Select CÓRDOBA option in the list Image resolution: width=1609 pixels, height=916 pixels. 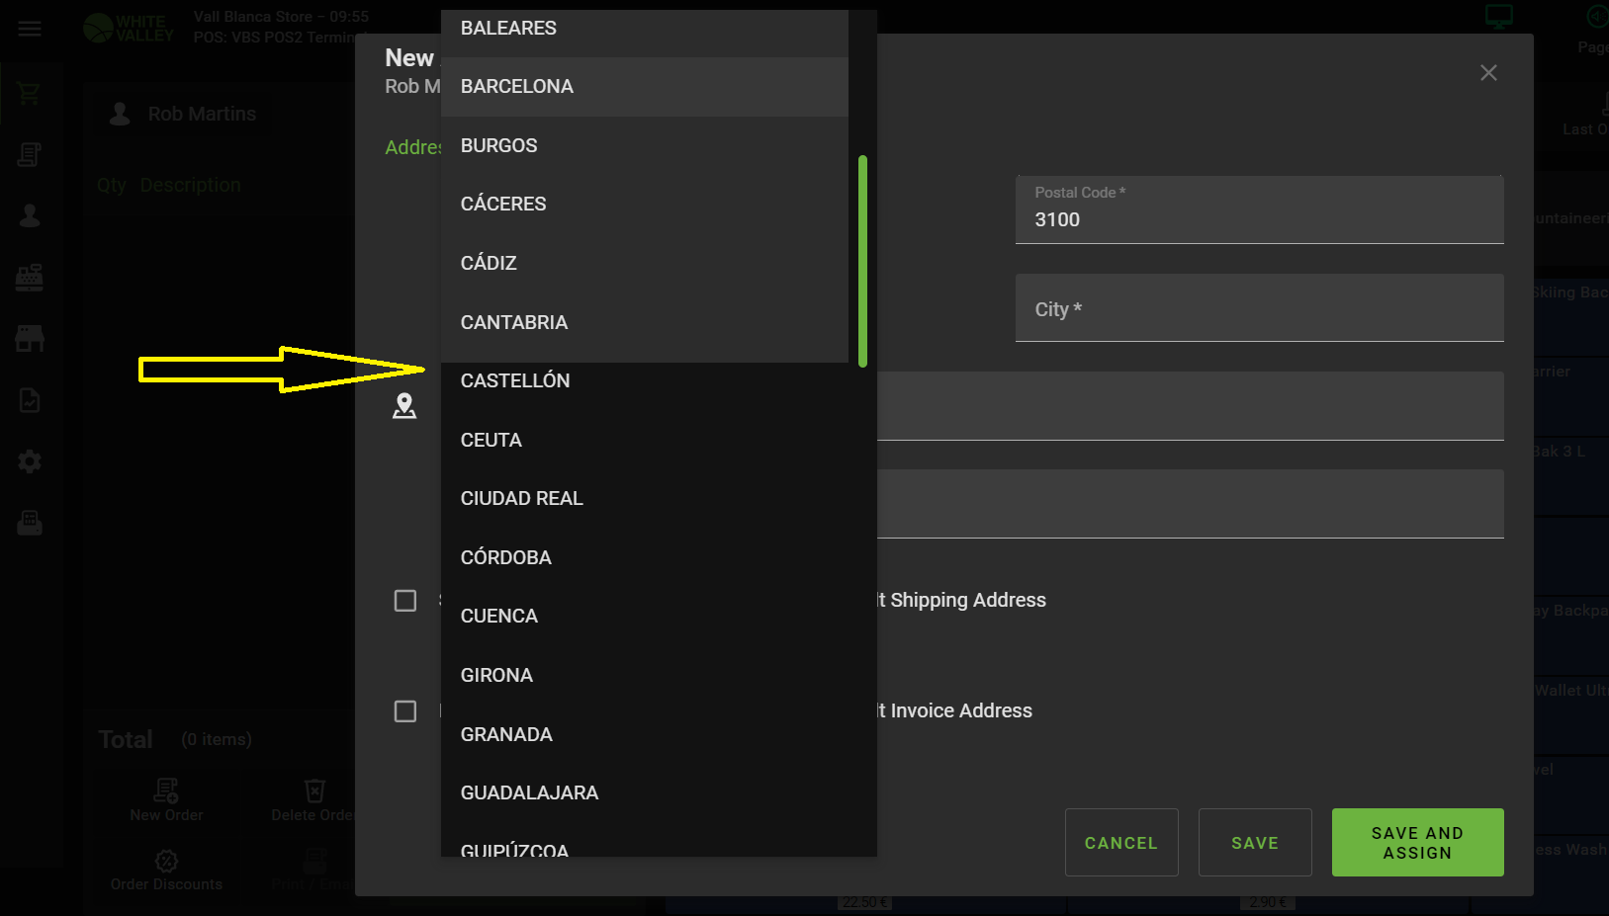click(506, 557)
